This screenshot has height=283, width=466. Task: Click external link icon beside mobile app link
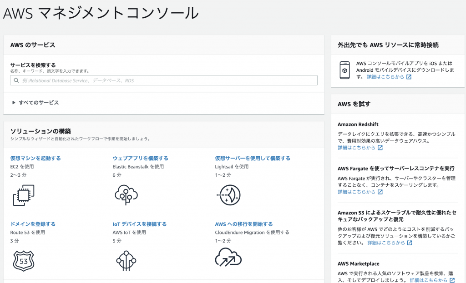click(x=409, y=77)
